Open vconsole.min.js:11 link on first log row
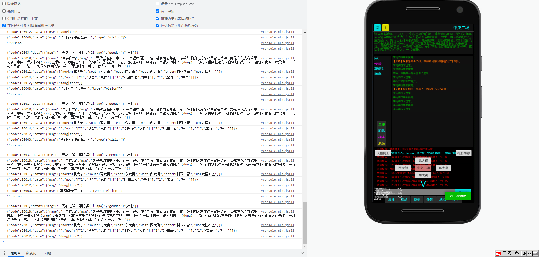Image resolution: width=539 pixels, height=257 pixels. pos(278,32)
